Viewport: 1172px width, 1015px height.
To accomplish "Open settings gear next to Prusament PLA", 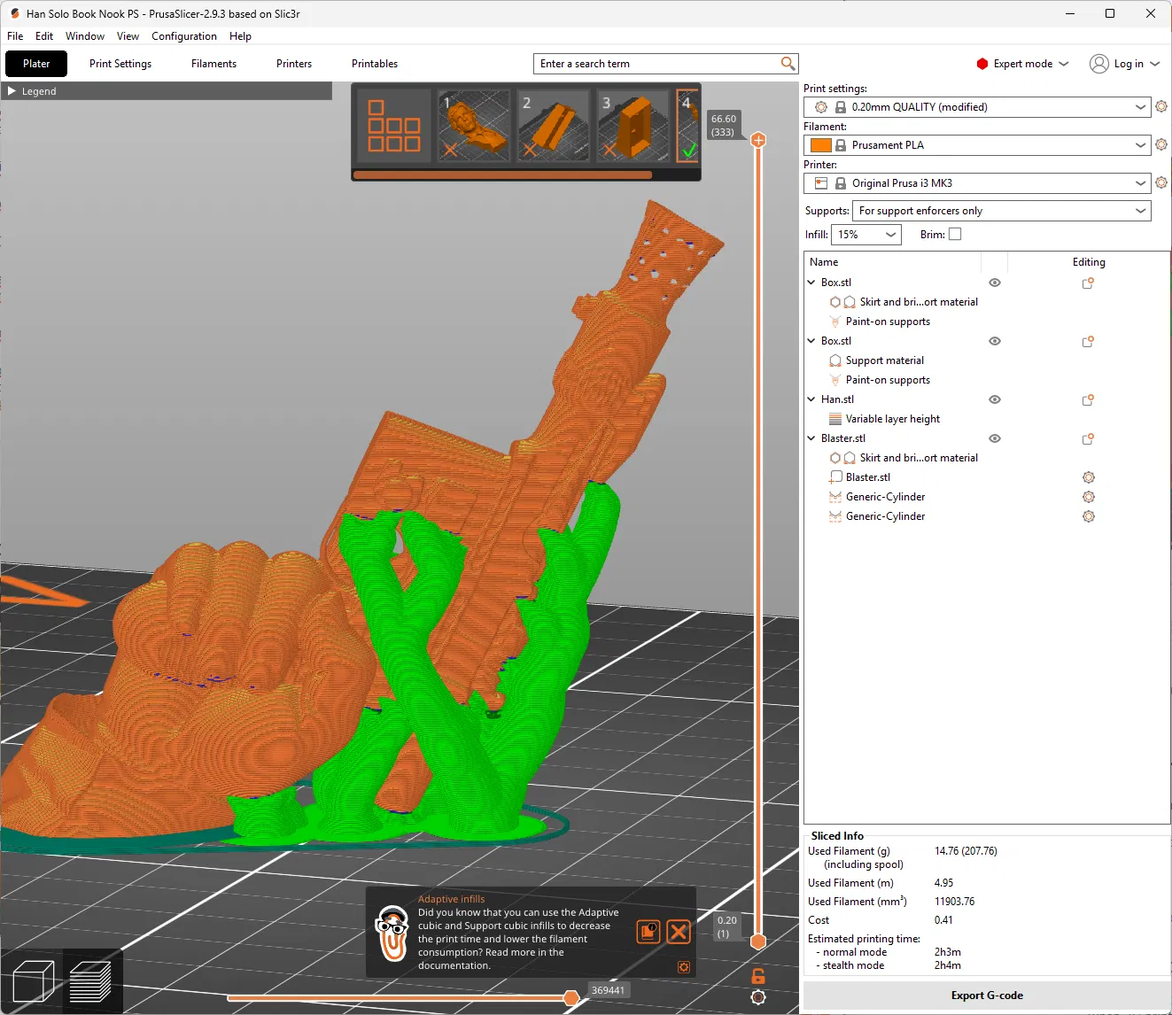I will click(x=1161, y=145).
